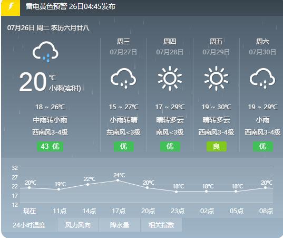Click the sun icon for 周五
The image size is (283, 238).
coord(216,78)
